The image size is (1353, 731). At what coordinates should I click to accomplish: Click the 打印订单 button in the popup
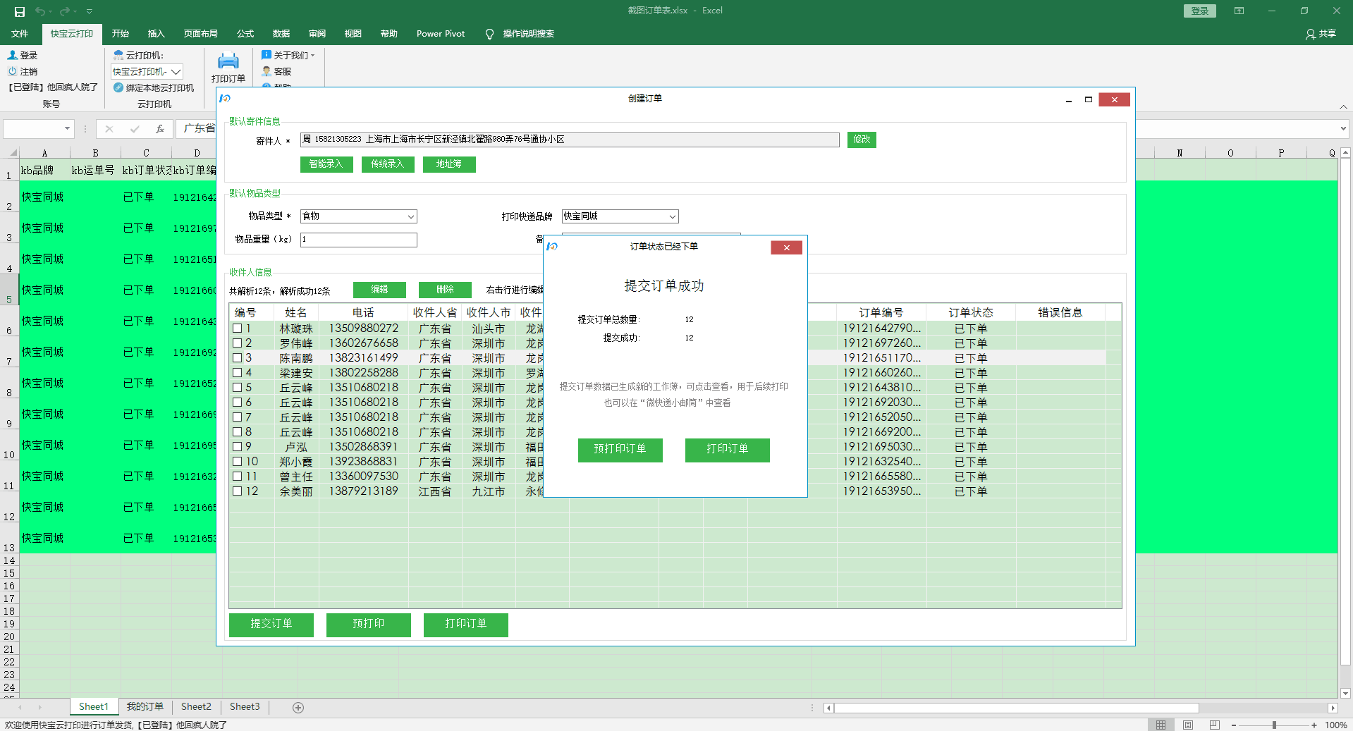pos(727,450)
